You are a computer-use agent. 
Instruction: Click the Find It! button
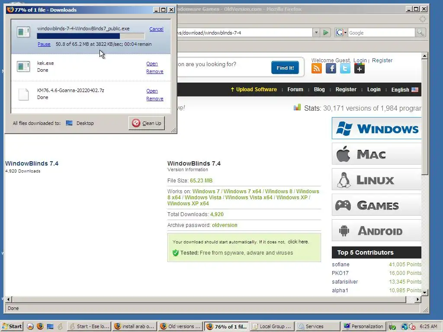pos(285,68)
